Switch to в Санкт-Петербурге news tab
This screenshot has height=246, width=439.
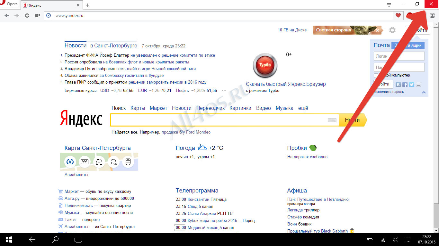tap(114, 45)
